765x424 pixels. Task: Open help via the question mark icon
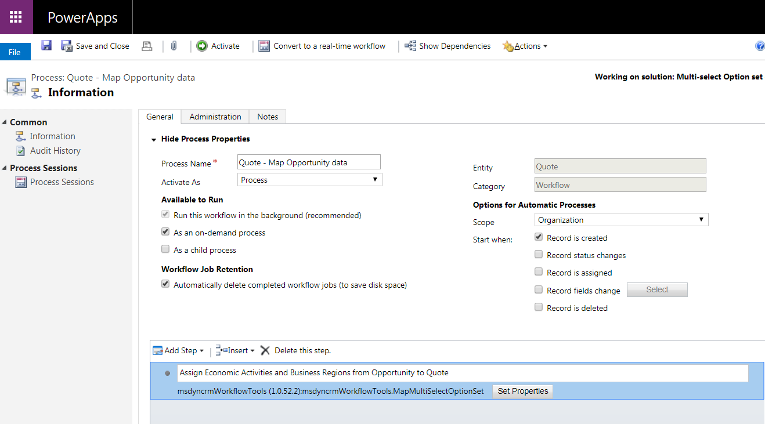pos(759,46)
